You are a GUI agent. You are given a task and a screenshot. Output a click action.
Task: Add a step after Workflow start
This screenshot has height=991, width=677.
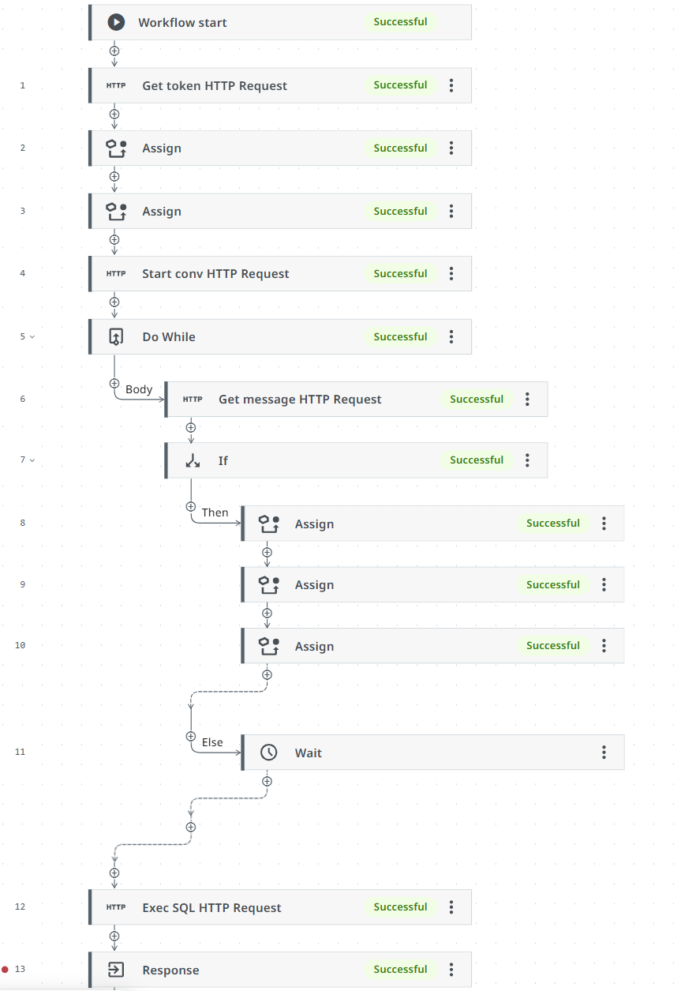(x=114, y=51)
